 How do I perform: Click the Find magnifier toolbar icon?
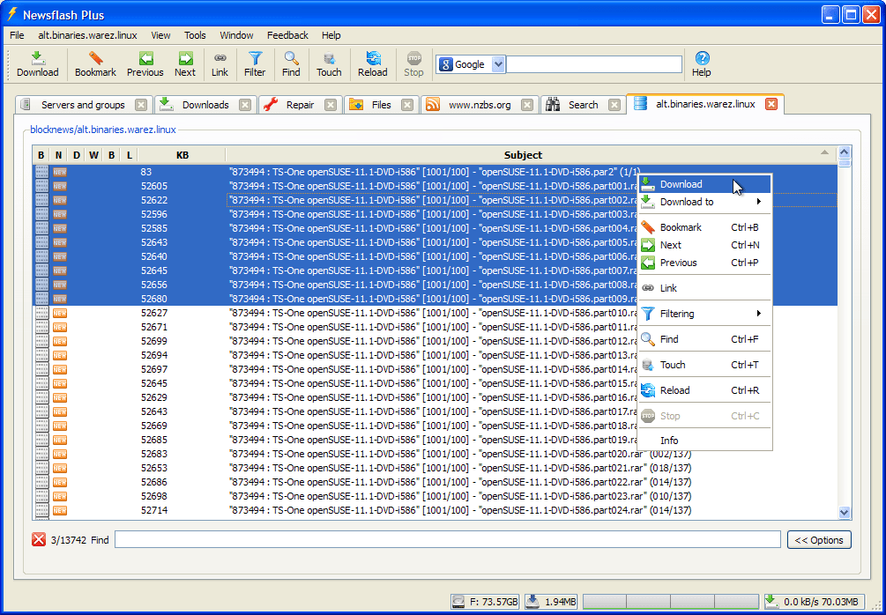[291, 59]
